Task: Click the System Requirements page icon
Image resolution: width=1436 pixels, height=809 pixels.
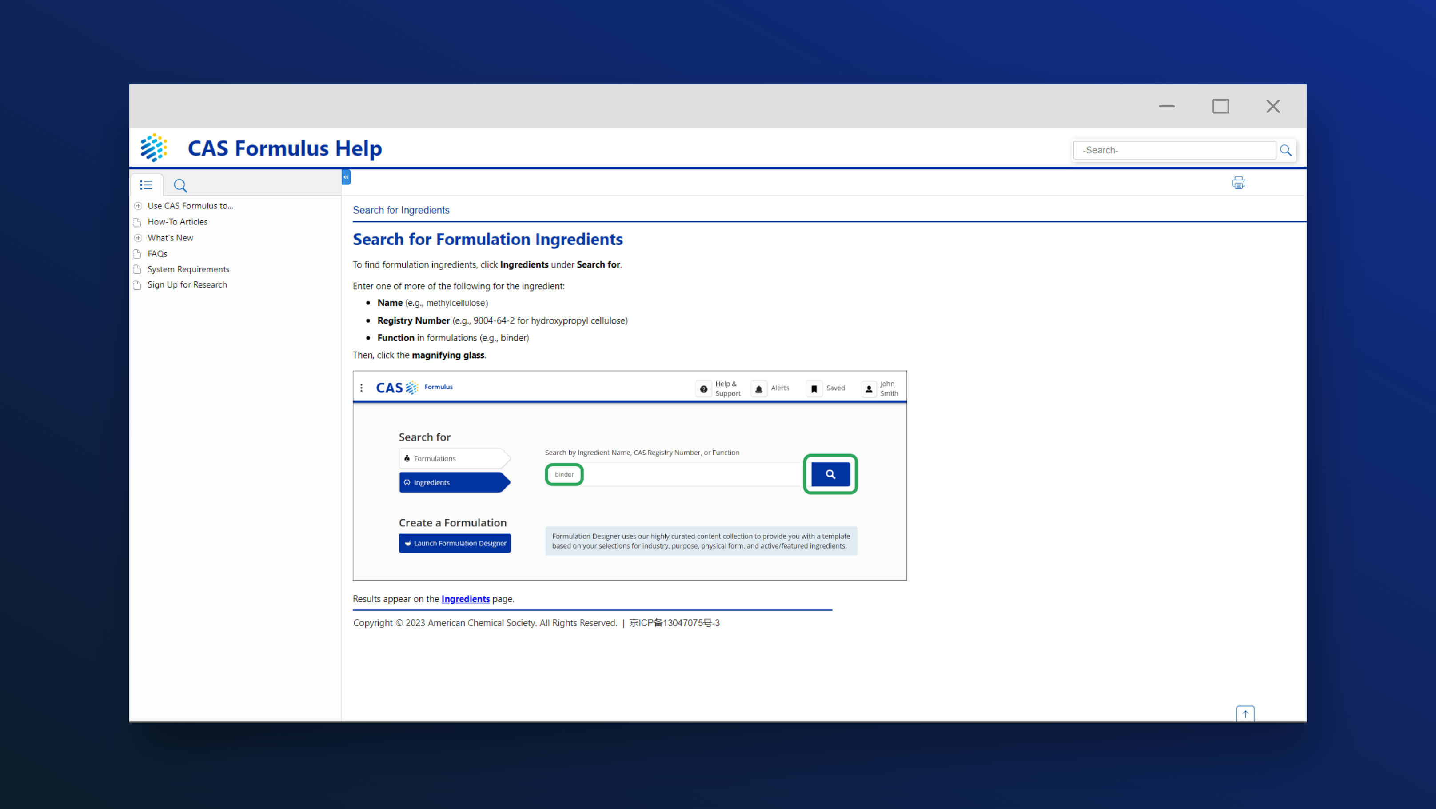Action: point(138,269)
